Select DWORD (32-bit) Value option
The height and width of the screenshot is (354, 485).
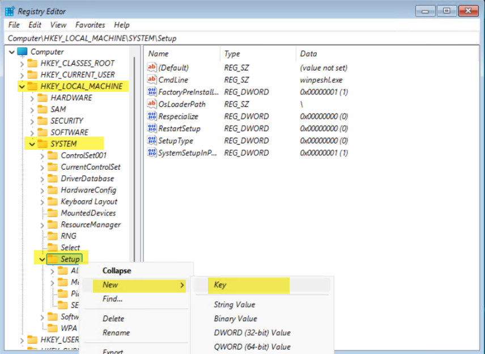252,333
